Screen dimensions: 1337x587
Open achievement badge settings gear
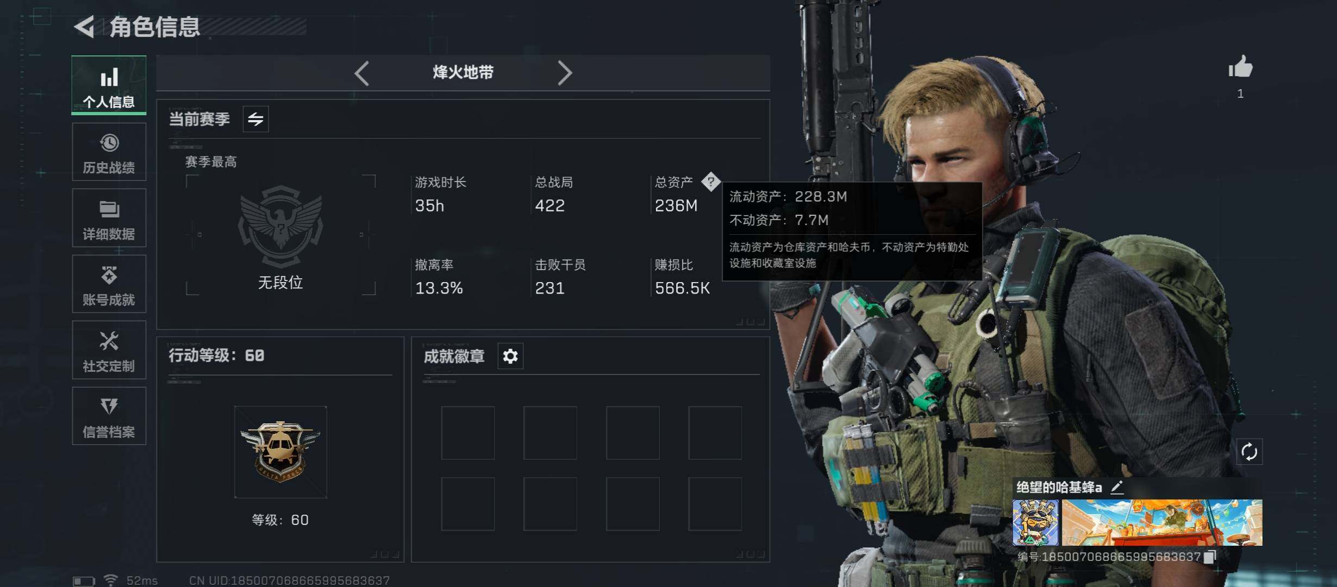tap(510, 357)
